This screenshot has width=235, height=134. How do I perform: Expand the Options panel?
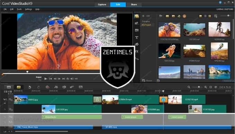click(x=228, y=81)
